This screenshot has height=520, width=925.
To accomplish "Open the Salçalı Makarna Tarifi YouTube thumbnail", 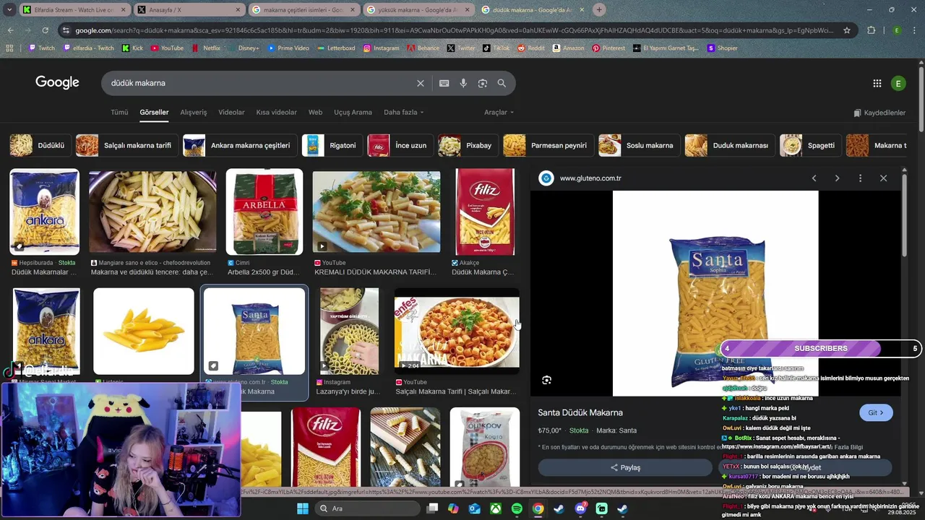I will pyautogui.click(x=457, y=331).
